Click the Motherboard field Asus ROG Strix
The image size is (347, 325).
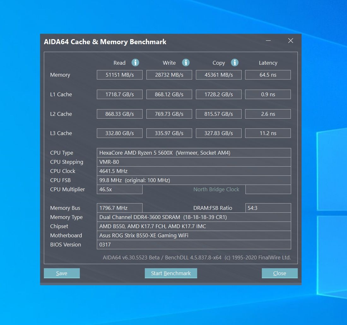(194, 235)
